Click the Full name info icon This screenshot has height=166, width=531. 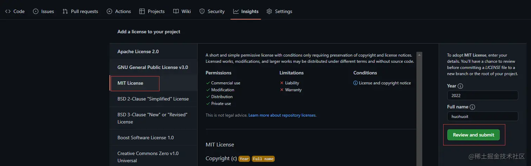(472, 107)
